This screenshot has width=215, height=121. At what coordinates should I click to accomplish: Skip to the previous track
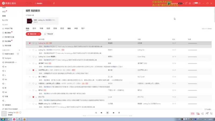(x=101, y=113)
